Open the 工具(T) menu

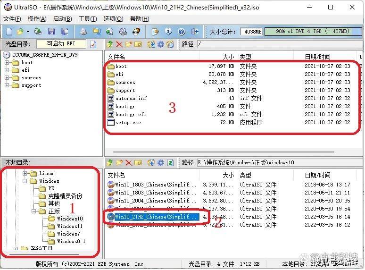tap(88, 19)
